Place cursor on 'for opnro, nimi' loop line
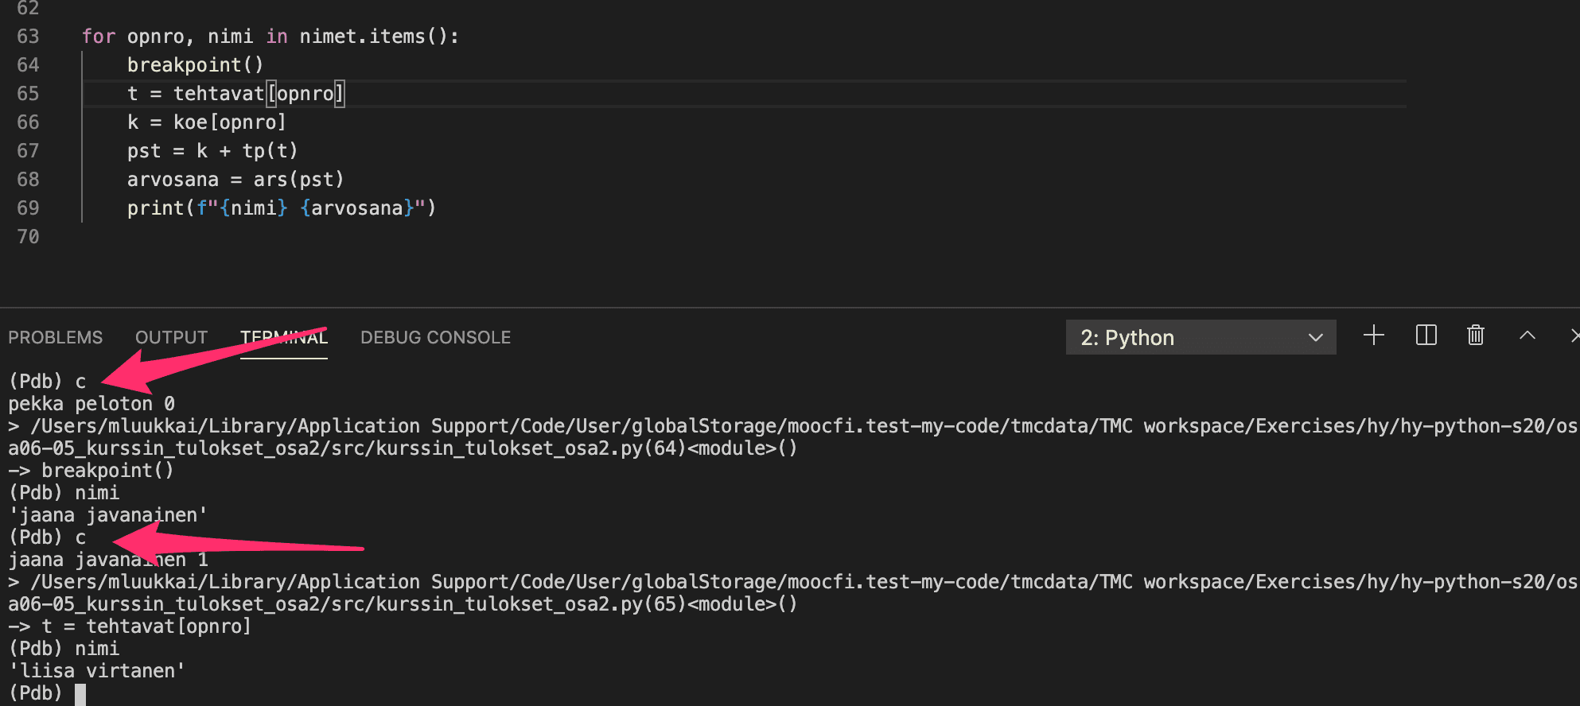Screen dimensions: 1580x706 (270, 37)
